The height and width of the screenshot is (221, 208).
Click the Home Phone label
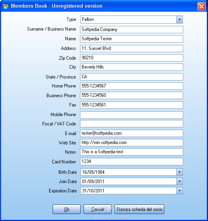pyautogui.click(x=64, y=86)
